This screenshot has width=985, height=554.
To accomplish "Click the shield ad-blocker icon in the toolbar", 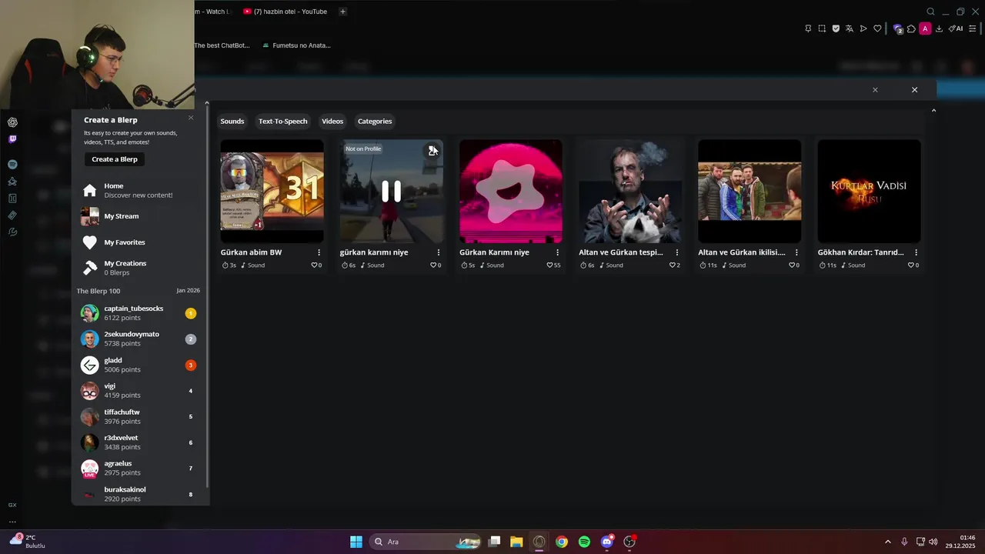I will tap(836, 28).
